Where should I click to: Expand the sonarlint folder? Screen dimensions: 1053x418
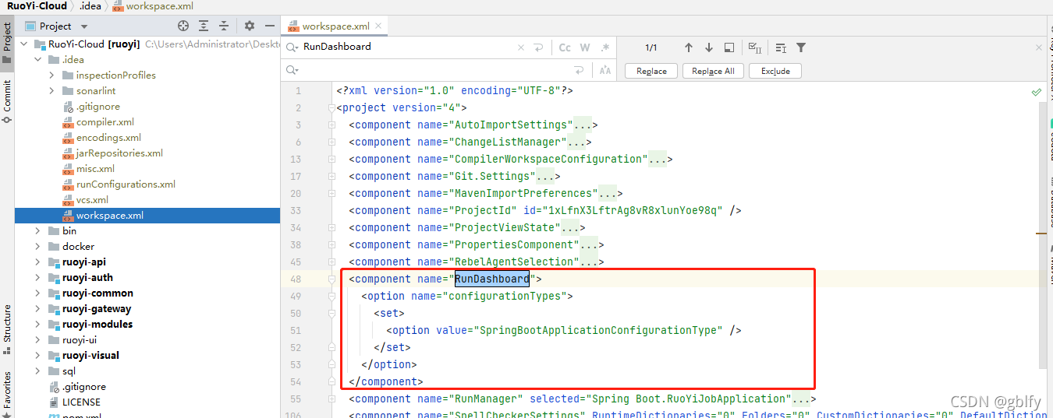(51, 91)
